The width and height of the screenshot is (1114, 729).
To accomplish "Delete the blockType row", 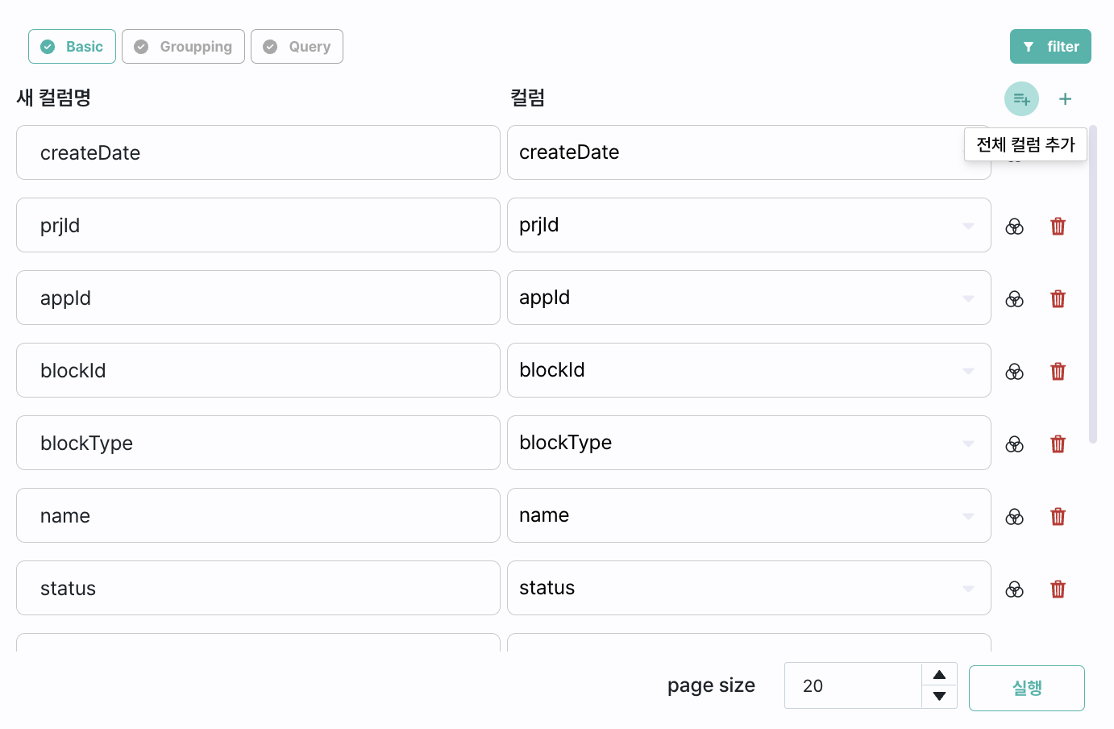I will click(x=1058, y=444).
